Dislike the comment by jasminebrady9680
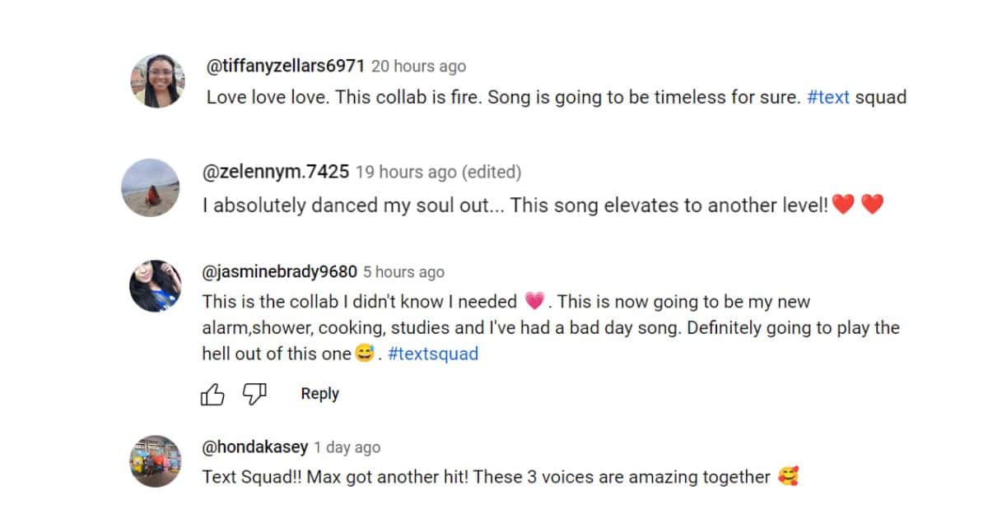This screenshot has width=988, height=518. [x=255, y=395]
